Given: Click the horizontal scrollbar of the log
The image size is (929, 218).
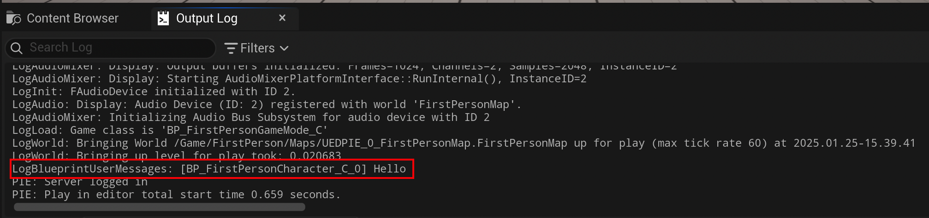Looking at the screenshot, I should tap(160, 207).
